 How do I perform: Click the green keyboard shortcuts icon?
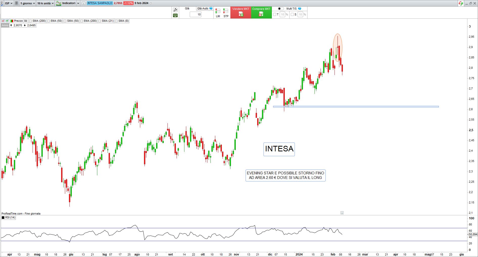(175, 15)
